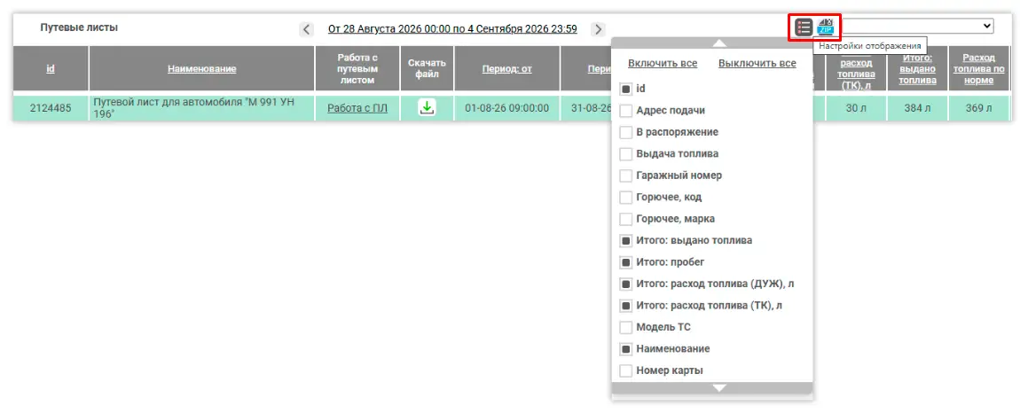
Task: Click the 01-08-26 09:00:00 period cell
Action: [506, 108]
